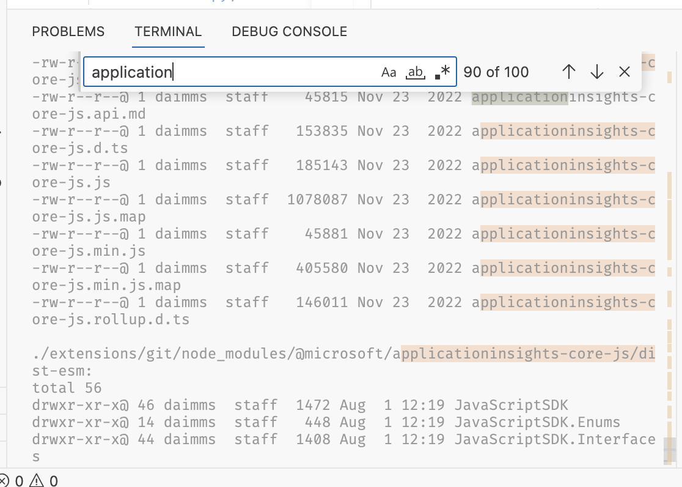This screenshot has height=487, width=682.
Task: Select the TERMINAL tab
Action: point(168,31)
